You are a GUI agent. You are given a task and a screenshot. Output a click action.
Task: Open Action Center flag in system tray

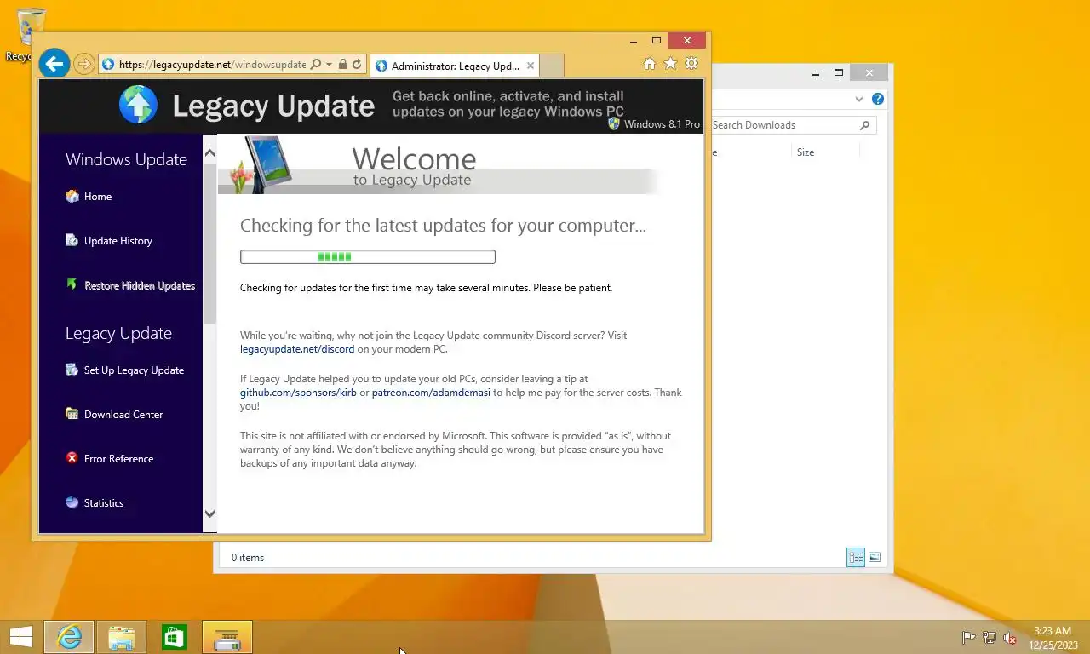coord(969,637)
